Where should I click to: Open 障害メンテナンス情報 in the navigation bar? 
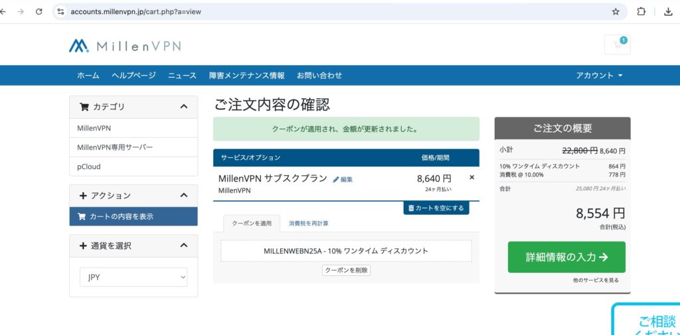247,76
